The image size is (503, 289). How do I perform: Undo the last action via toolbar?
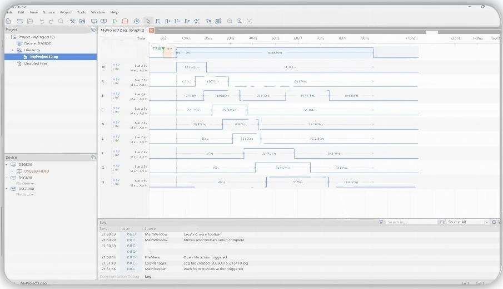(x=42, y=21)
